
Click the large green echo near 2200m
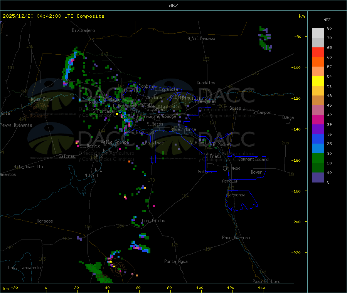(96, 272)
